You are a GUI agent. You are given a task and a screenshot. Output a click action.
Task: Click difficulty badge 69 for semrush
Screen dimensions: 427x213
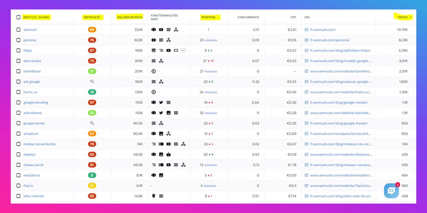92,30
